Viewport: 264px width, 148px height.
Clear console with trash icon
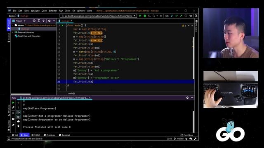pyautogui.click(x=18, y=126)
